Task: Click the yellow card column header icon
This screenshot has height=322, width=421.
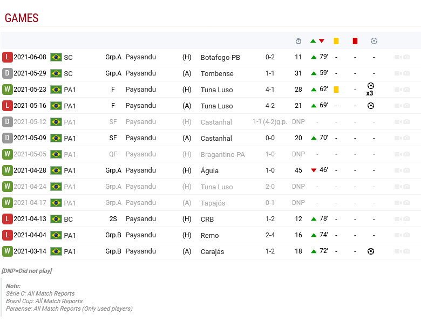Action: tap(336, 41)
